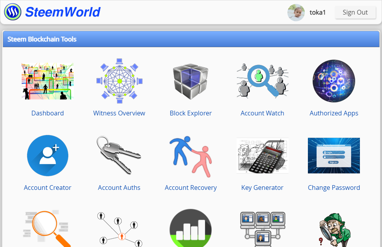
Task: Open the Account Recovery helping-figures icon
Action: click(191, 156)
